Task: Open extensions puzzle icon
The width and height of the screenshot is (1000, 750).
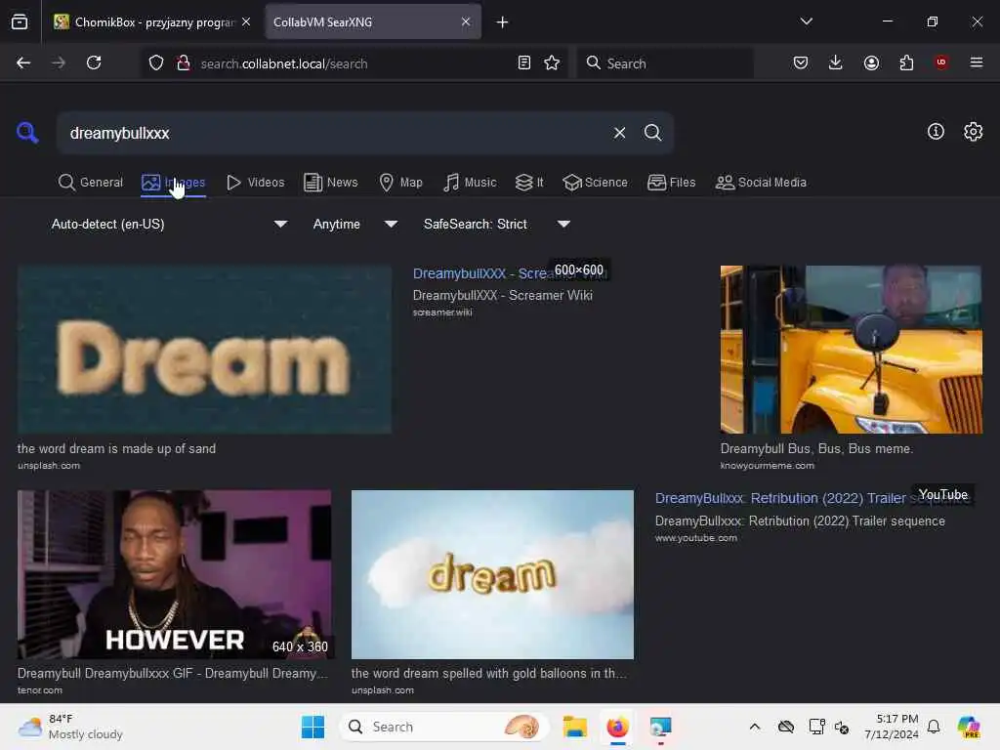Action: click(x=906, y=62)
